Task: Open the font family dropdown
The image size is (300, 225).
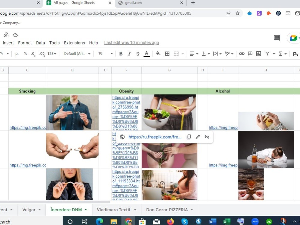Action: coord(77,54)
